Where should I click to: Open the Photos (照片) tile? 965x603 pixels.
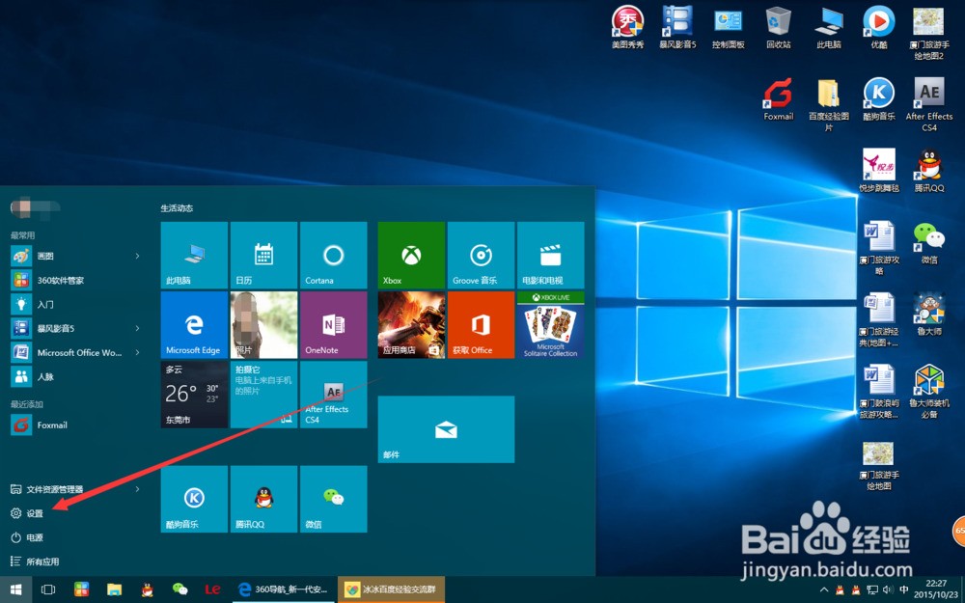tap(263, 325)
